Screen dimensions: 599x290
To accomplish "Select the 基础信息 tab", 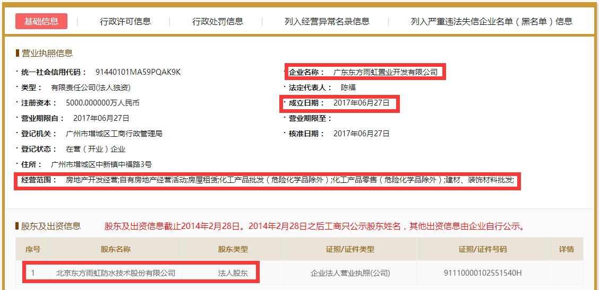I will click(x=41, y=21).
